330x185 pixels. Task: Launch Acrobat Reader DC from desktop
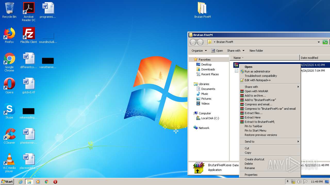click(x=29, y=12)
